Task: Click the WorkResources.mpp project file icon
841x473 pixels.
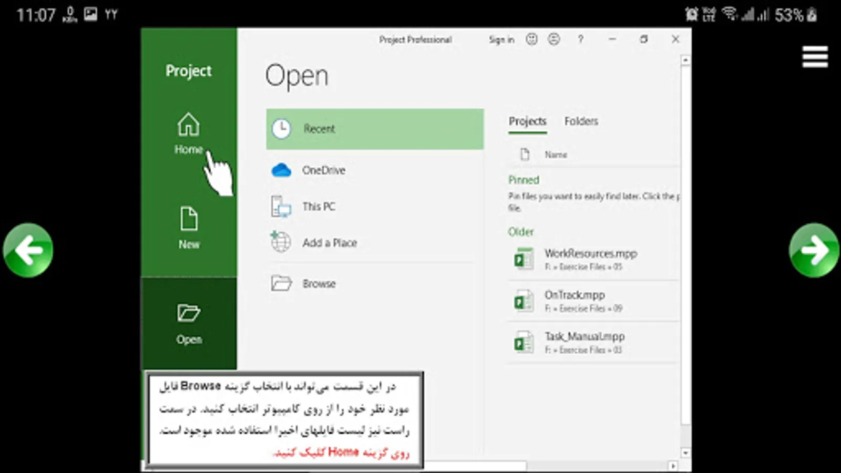Action: tap(524, 259)
